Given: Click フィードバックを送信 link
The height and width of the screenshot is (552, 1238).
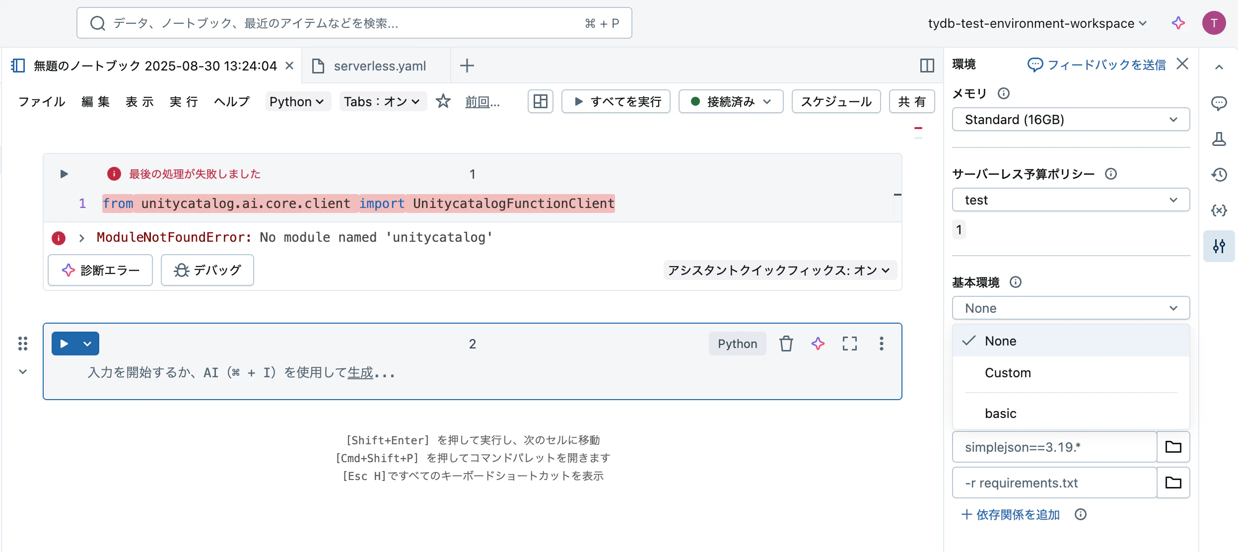Looking at the screenshot, I should [x=1097, y=65].
